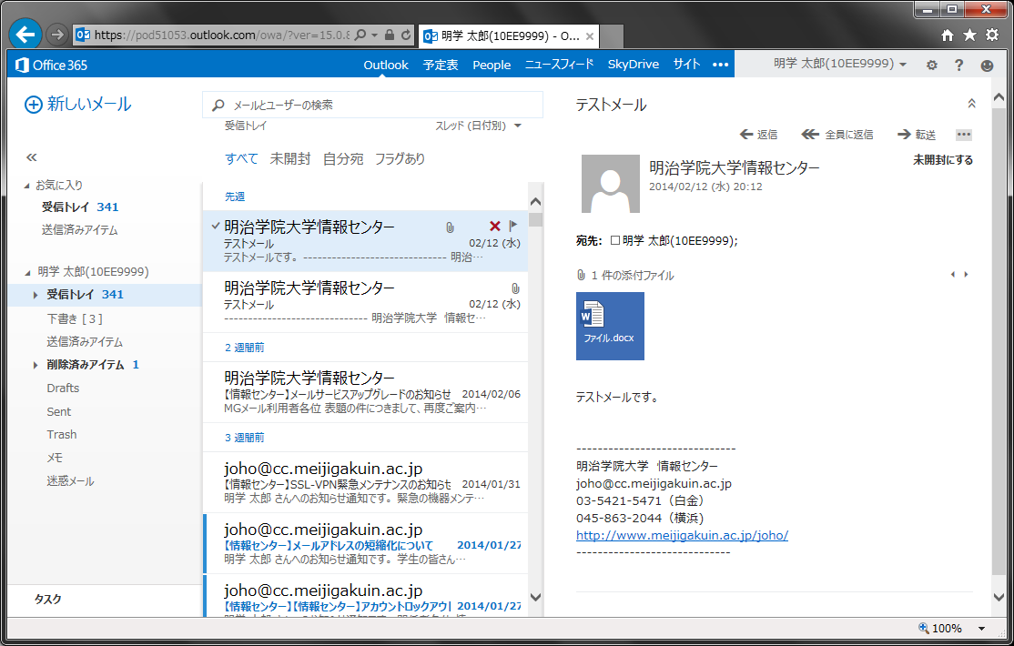Open the SkyDrive tab

[634, 65]
